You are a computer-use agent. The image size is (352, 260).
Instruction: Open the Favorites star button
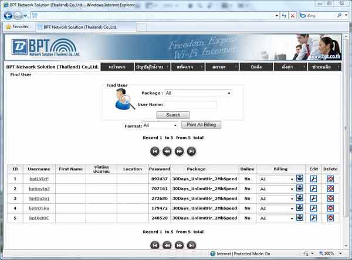(x=18, y=27)
